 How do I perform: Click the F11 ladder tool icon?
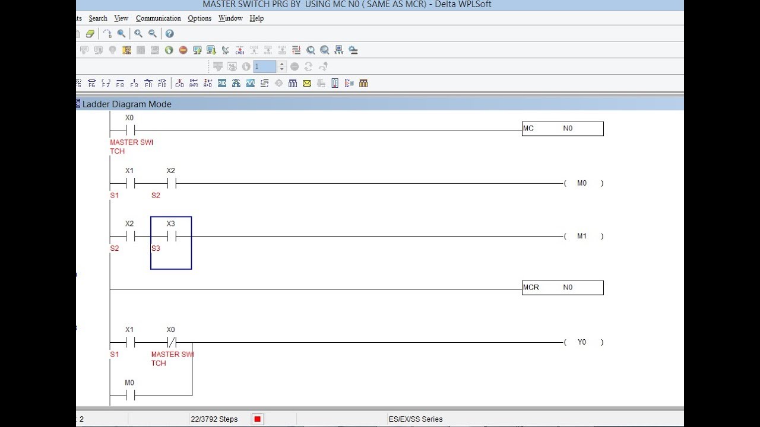coord(148,84)
